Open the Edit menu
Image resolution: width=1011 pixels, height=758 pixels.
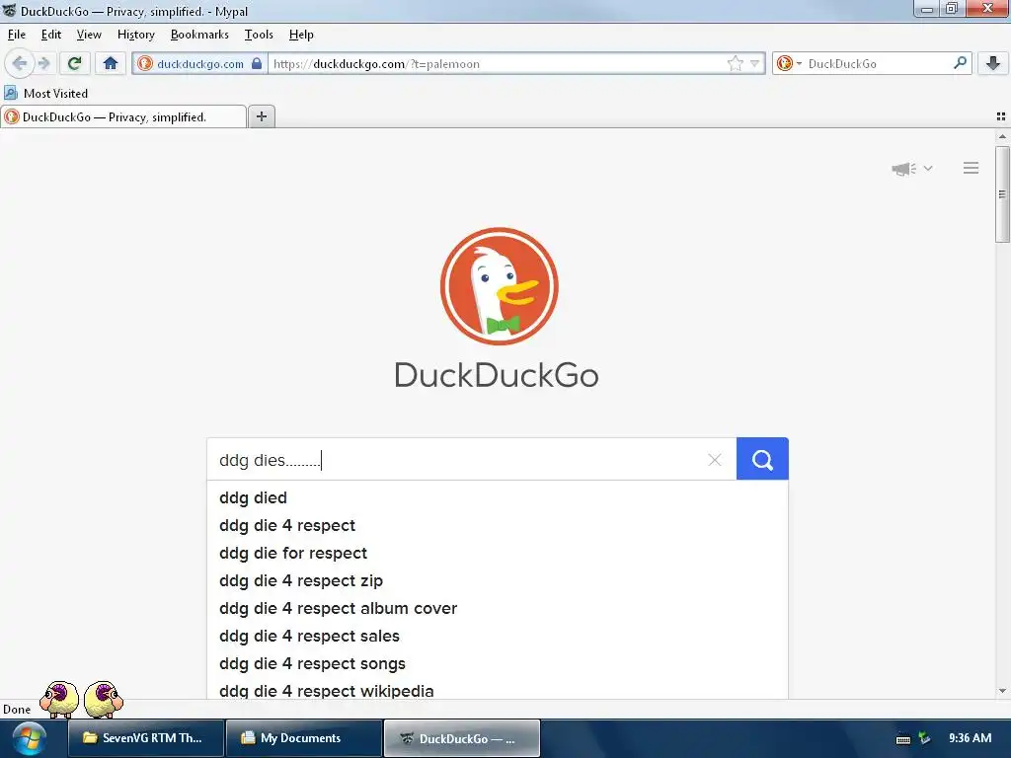[x=51, y=35]
